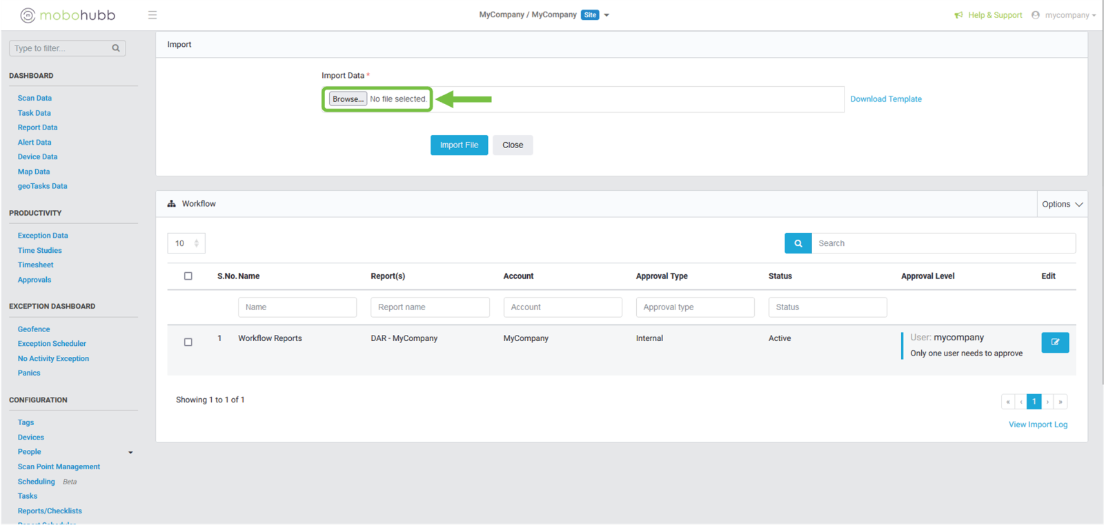1104x525 pixels.
Task: Click the Browse file button
Action: point(348,99)
